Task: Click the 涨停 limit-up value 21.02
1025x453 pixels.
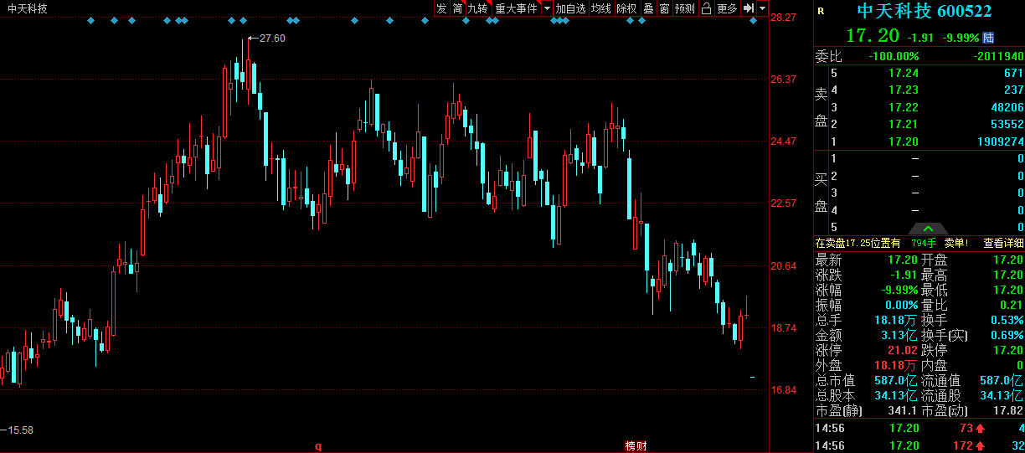Action: point(904,351)
